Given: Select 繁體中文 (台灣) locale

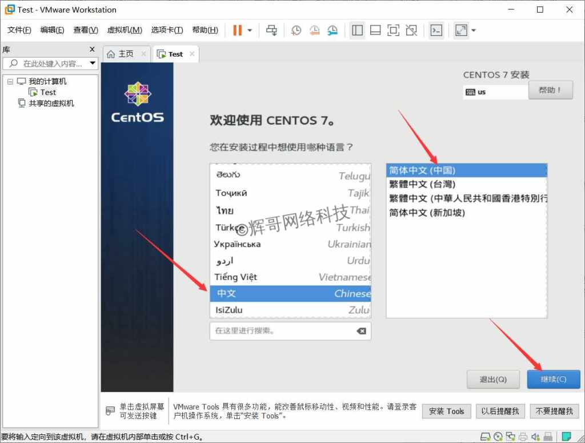Looking at the screenshot, I should point(467,184).
